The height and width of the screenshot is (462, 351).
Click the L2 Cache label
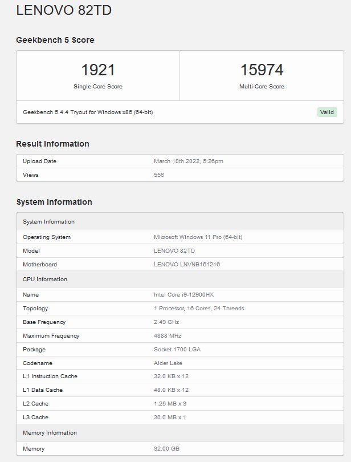(x=36, y=404)
